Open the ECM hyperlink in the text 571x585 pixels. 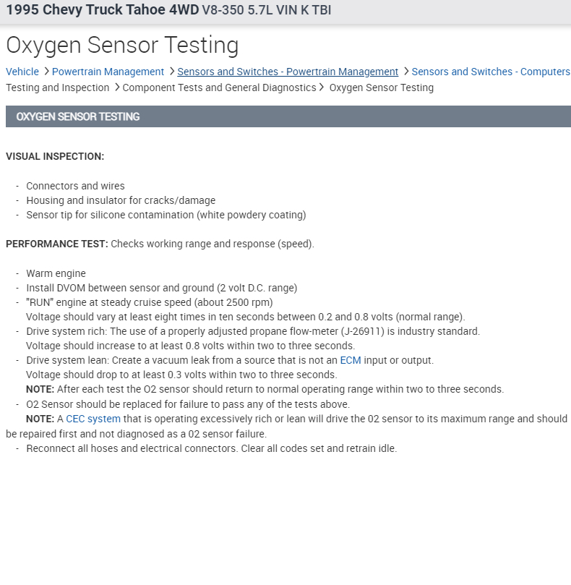tap(351, 360)
